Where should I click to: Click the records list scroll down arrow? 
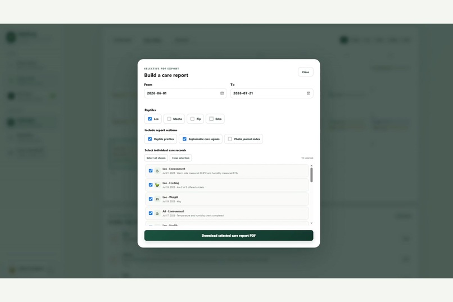click(311, 223)
